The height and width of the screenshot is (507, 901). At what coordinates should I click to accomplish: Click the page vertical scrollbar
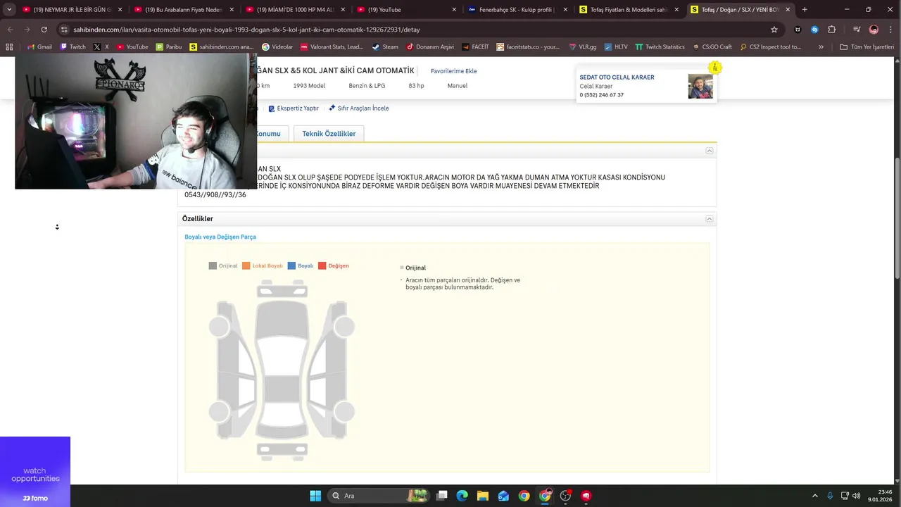897,218
